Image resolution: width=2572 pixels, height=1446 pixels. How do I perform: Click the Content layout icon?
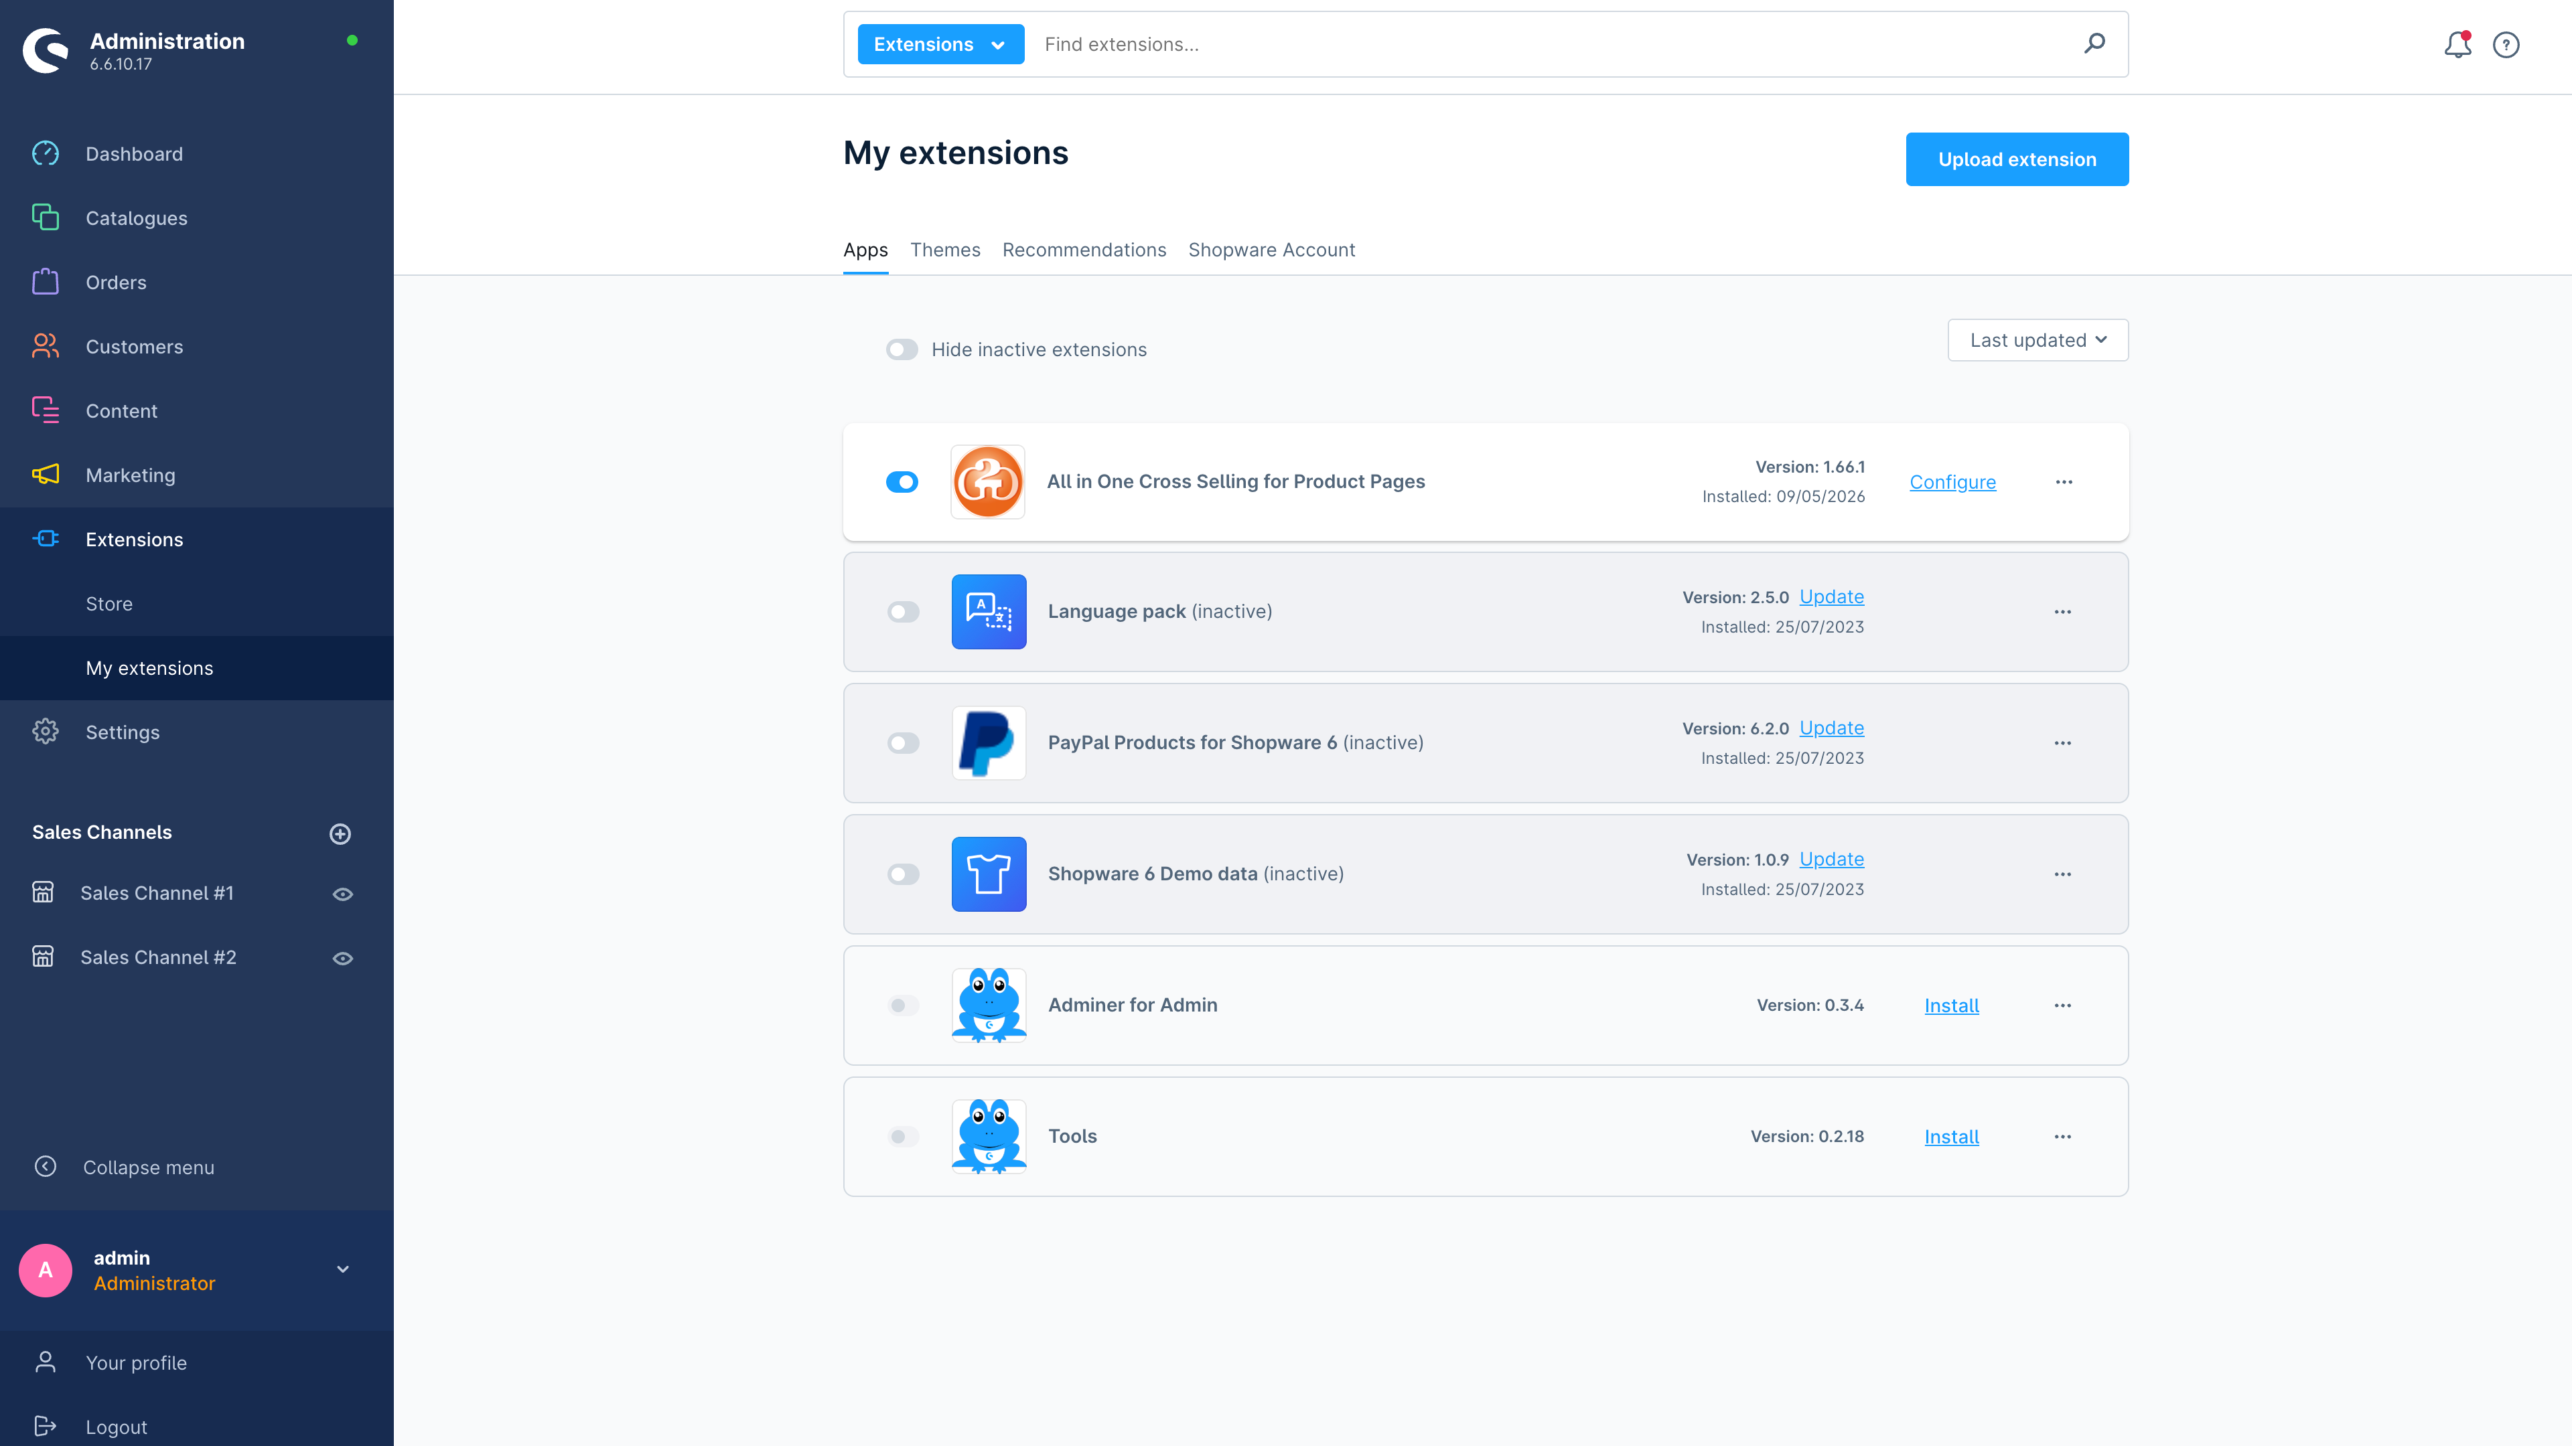click(46, 410)
